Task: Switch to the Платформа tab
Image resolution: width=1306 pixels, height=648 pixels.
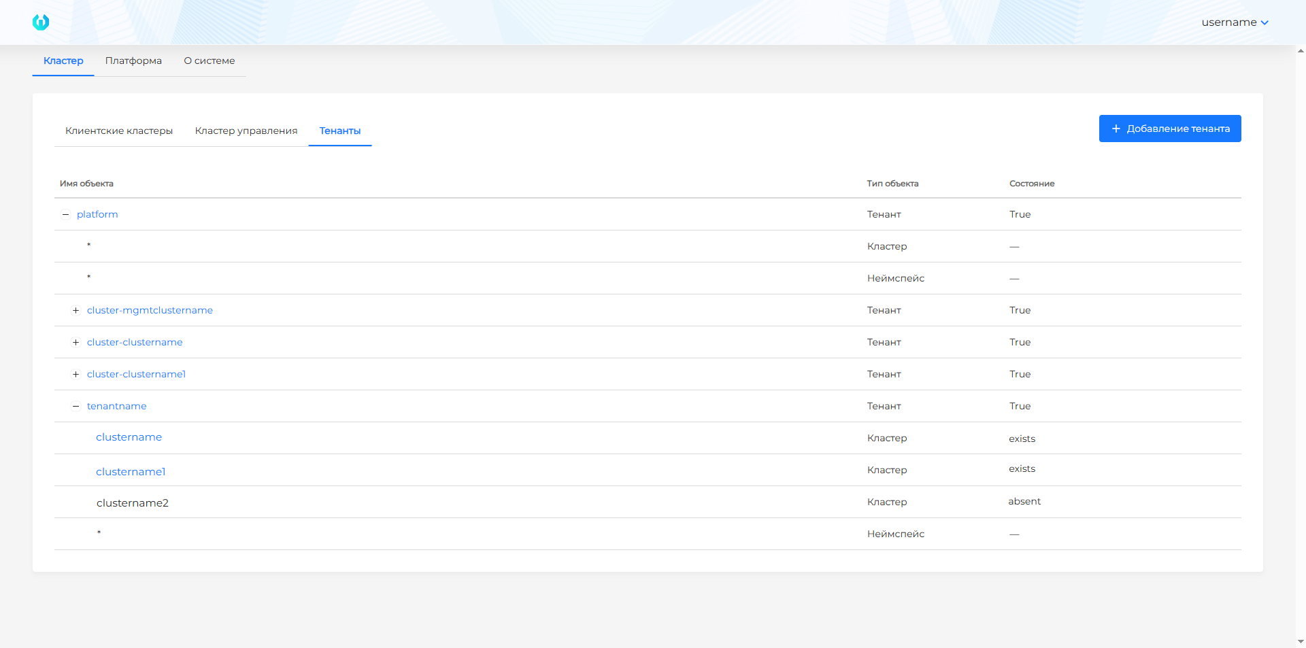Action: (133, 61)
